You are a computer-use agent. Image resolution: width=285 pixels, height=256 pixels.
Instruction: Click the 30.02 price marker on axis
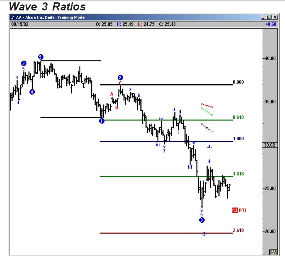269,145
